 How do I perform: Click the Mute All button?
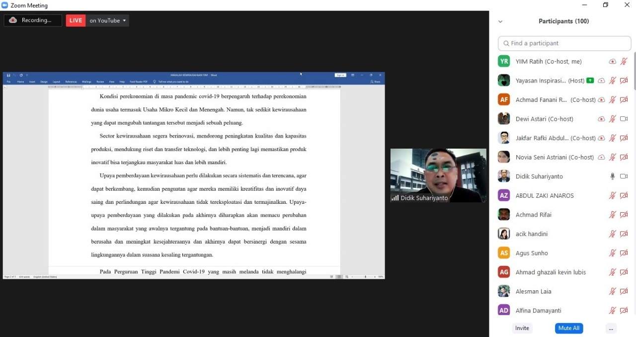pyautogui.click(x=569, y=328)
